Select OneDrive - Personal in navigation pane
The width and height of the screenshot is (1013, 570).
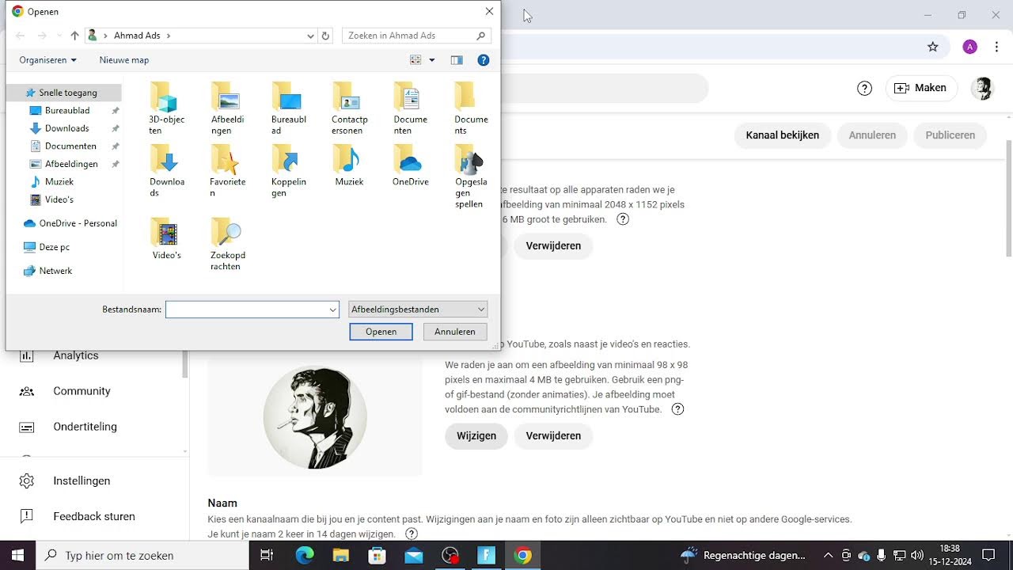pyautogui.click(x=70, y=223)
